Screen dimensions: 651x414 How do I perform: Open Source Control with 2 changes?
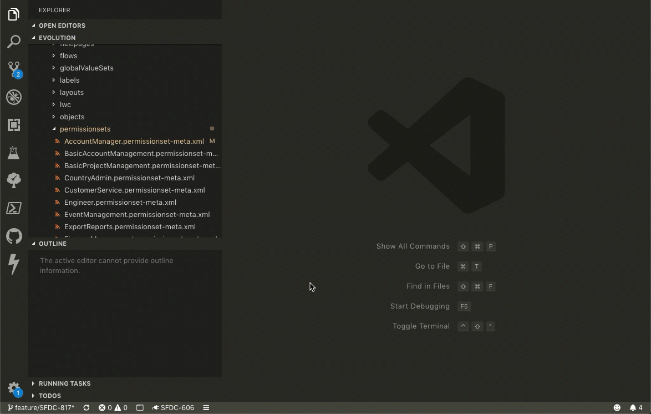tap(14, 69)
